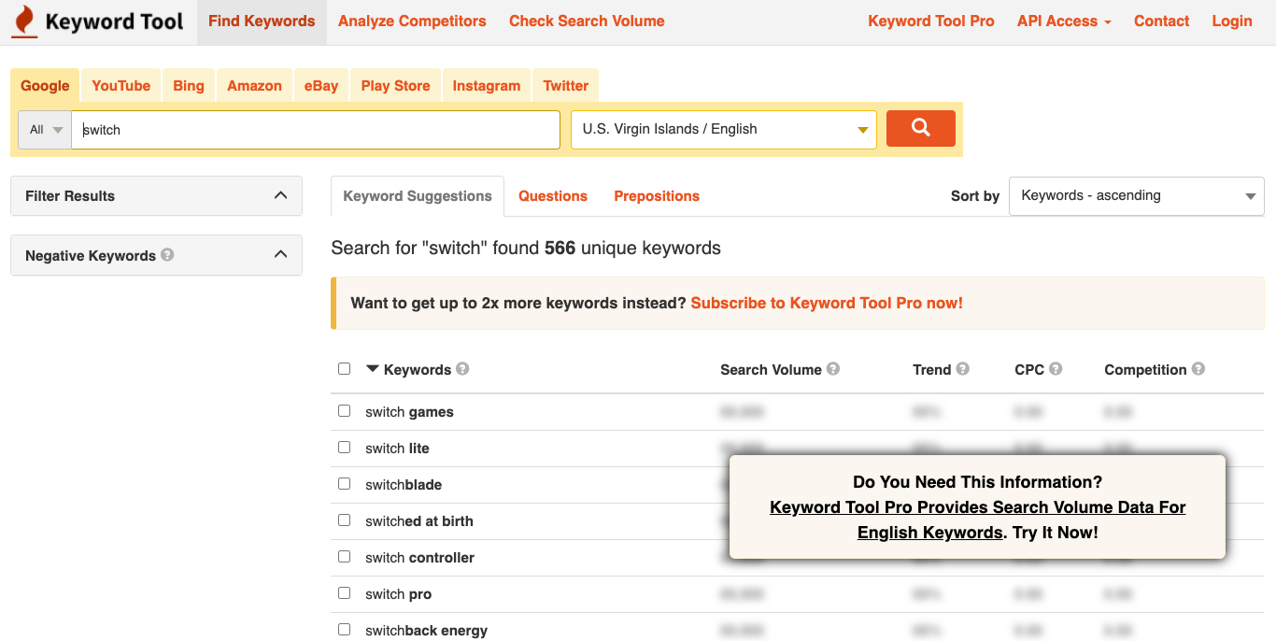This screenshot has height=641, width=1276.
Task: Switch to the YouTube tab
Action: 121,85
